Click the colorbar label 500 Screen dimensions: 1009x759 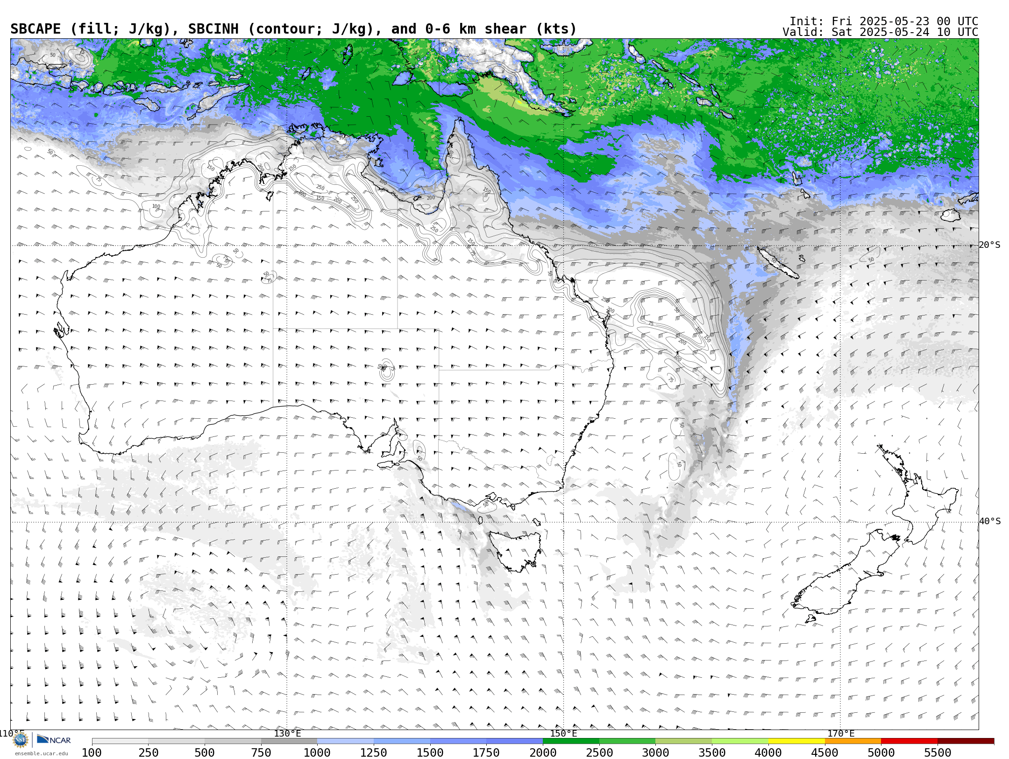(205, 753)
